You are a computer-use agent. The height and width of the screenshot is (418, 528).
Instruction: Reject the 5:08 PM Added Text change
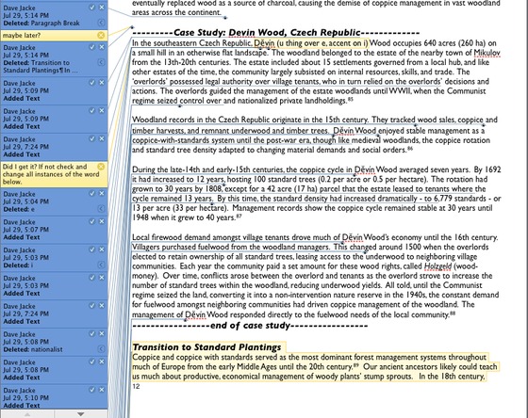102,362
